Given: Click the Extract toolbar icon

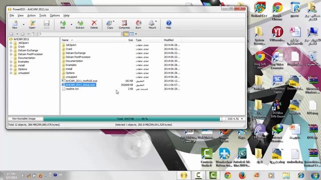Looking at the screenshot, I should tap(80, 24).
